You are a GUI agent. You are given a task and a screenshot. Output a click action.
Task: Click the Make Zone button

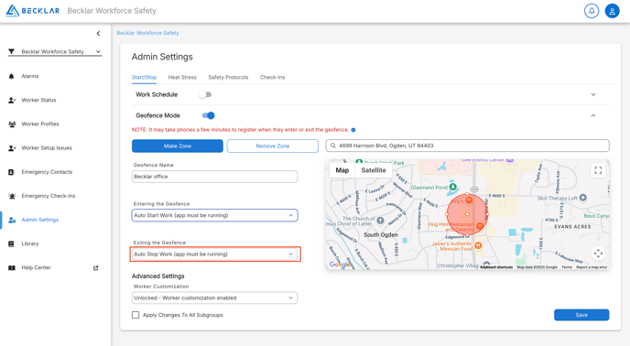coord(178,146)
